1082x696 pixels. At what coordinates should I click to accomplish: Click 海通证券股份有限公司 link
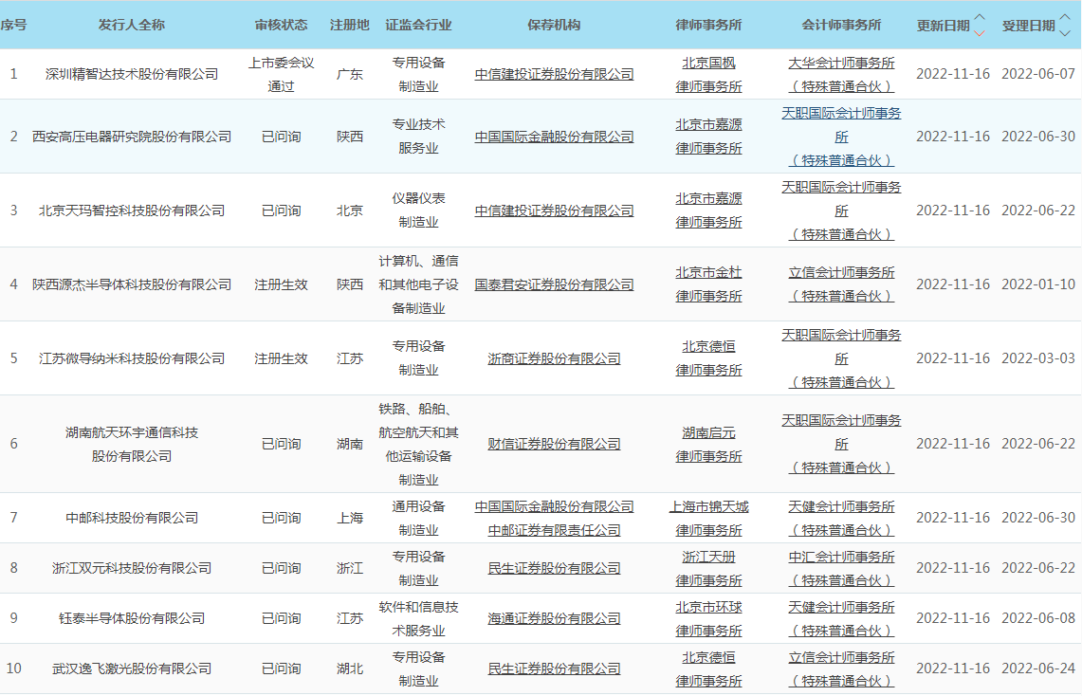click(x=554, y=618)
